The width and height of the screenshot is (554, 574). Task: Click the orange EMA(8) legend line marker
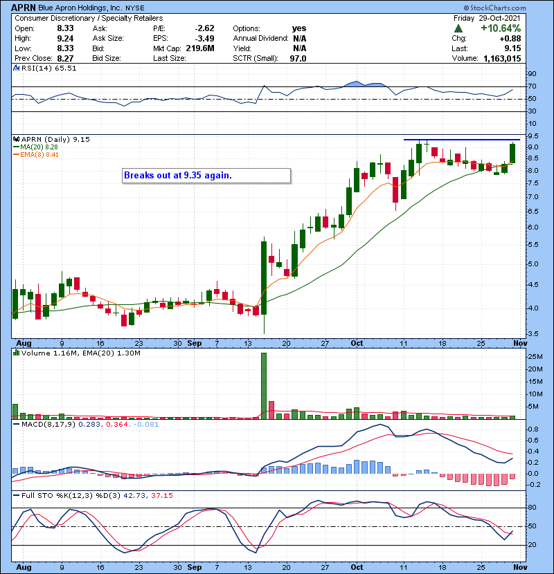[x=16, y=155]
